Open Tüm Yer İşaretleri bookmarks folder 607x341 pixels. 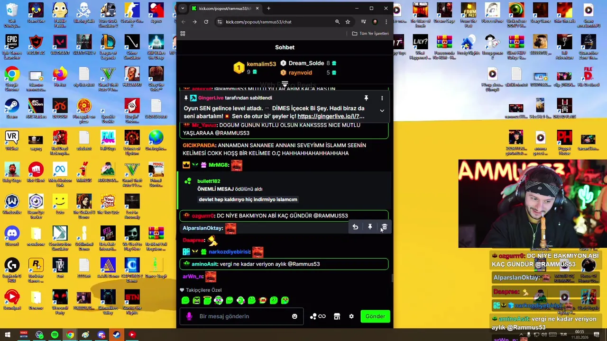pyautogui.click(x=370, y=34)
